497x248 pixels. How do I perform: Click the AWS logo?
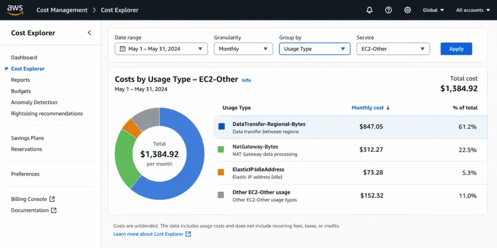16,10
